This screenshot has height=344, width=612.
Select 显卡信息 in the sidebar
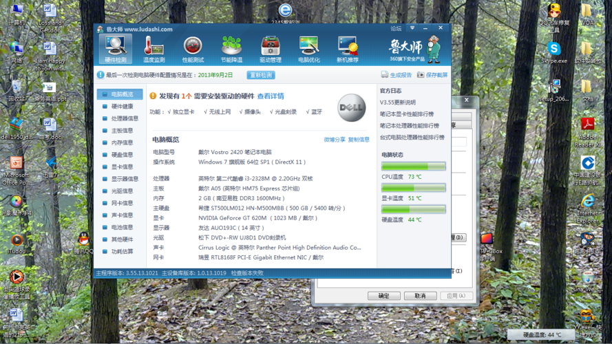pyautogui.click(x=123, y=166)
